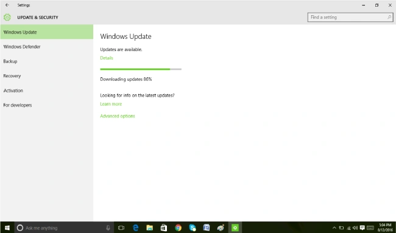
Task: Click the battery icon in system tray
Action: 341,228
